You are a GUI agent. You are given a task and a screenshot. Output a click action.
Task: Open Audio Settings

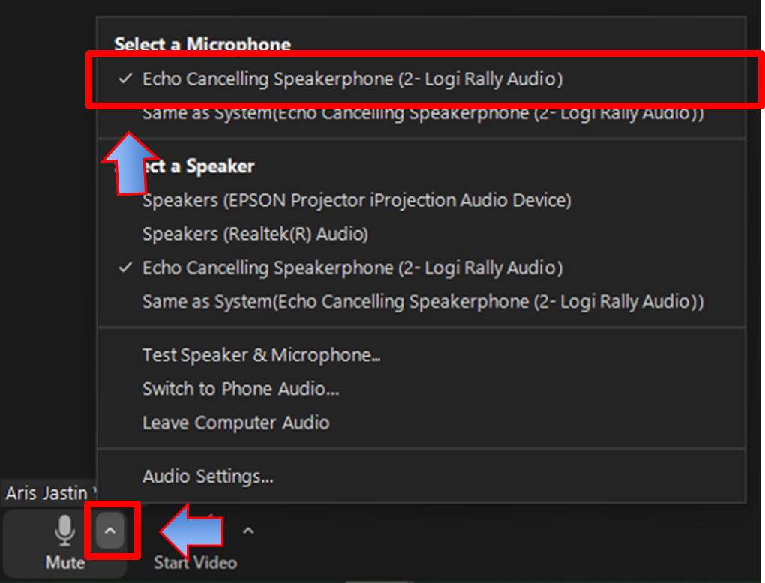pos(208,476)
